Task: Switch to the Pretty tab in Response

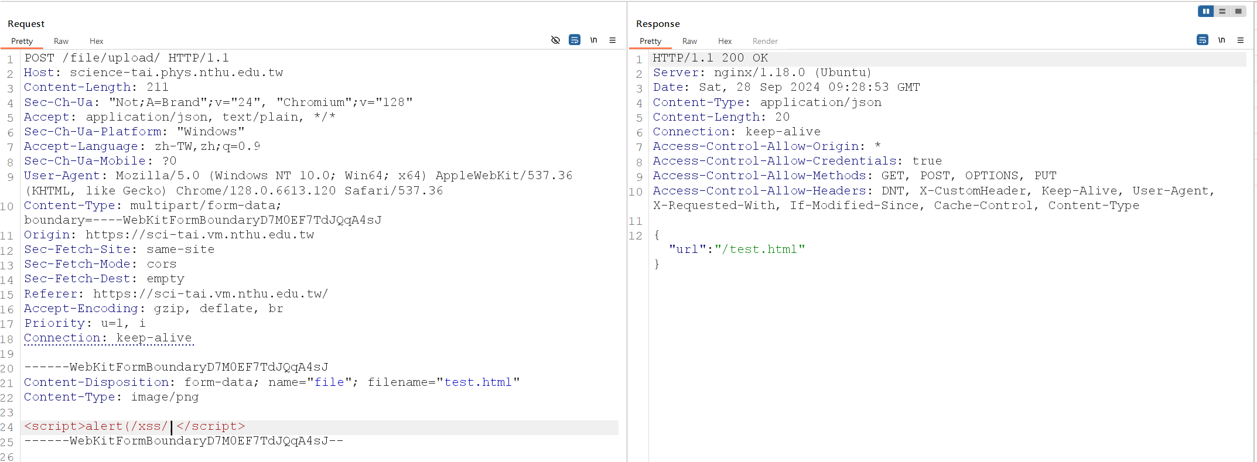Action: tap(650, 41)
